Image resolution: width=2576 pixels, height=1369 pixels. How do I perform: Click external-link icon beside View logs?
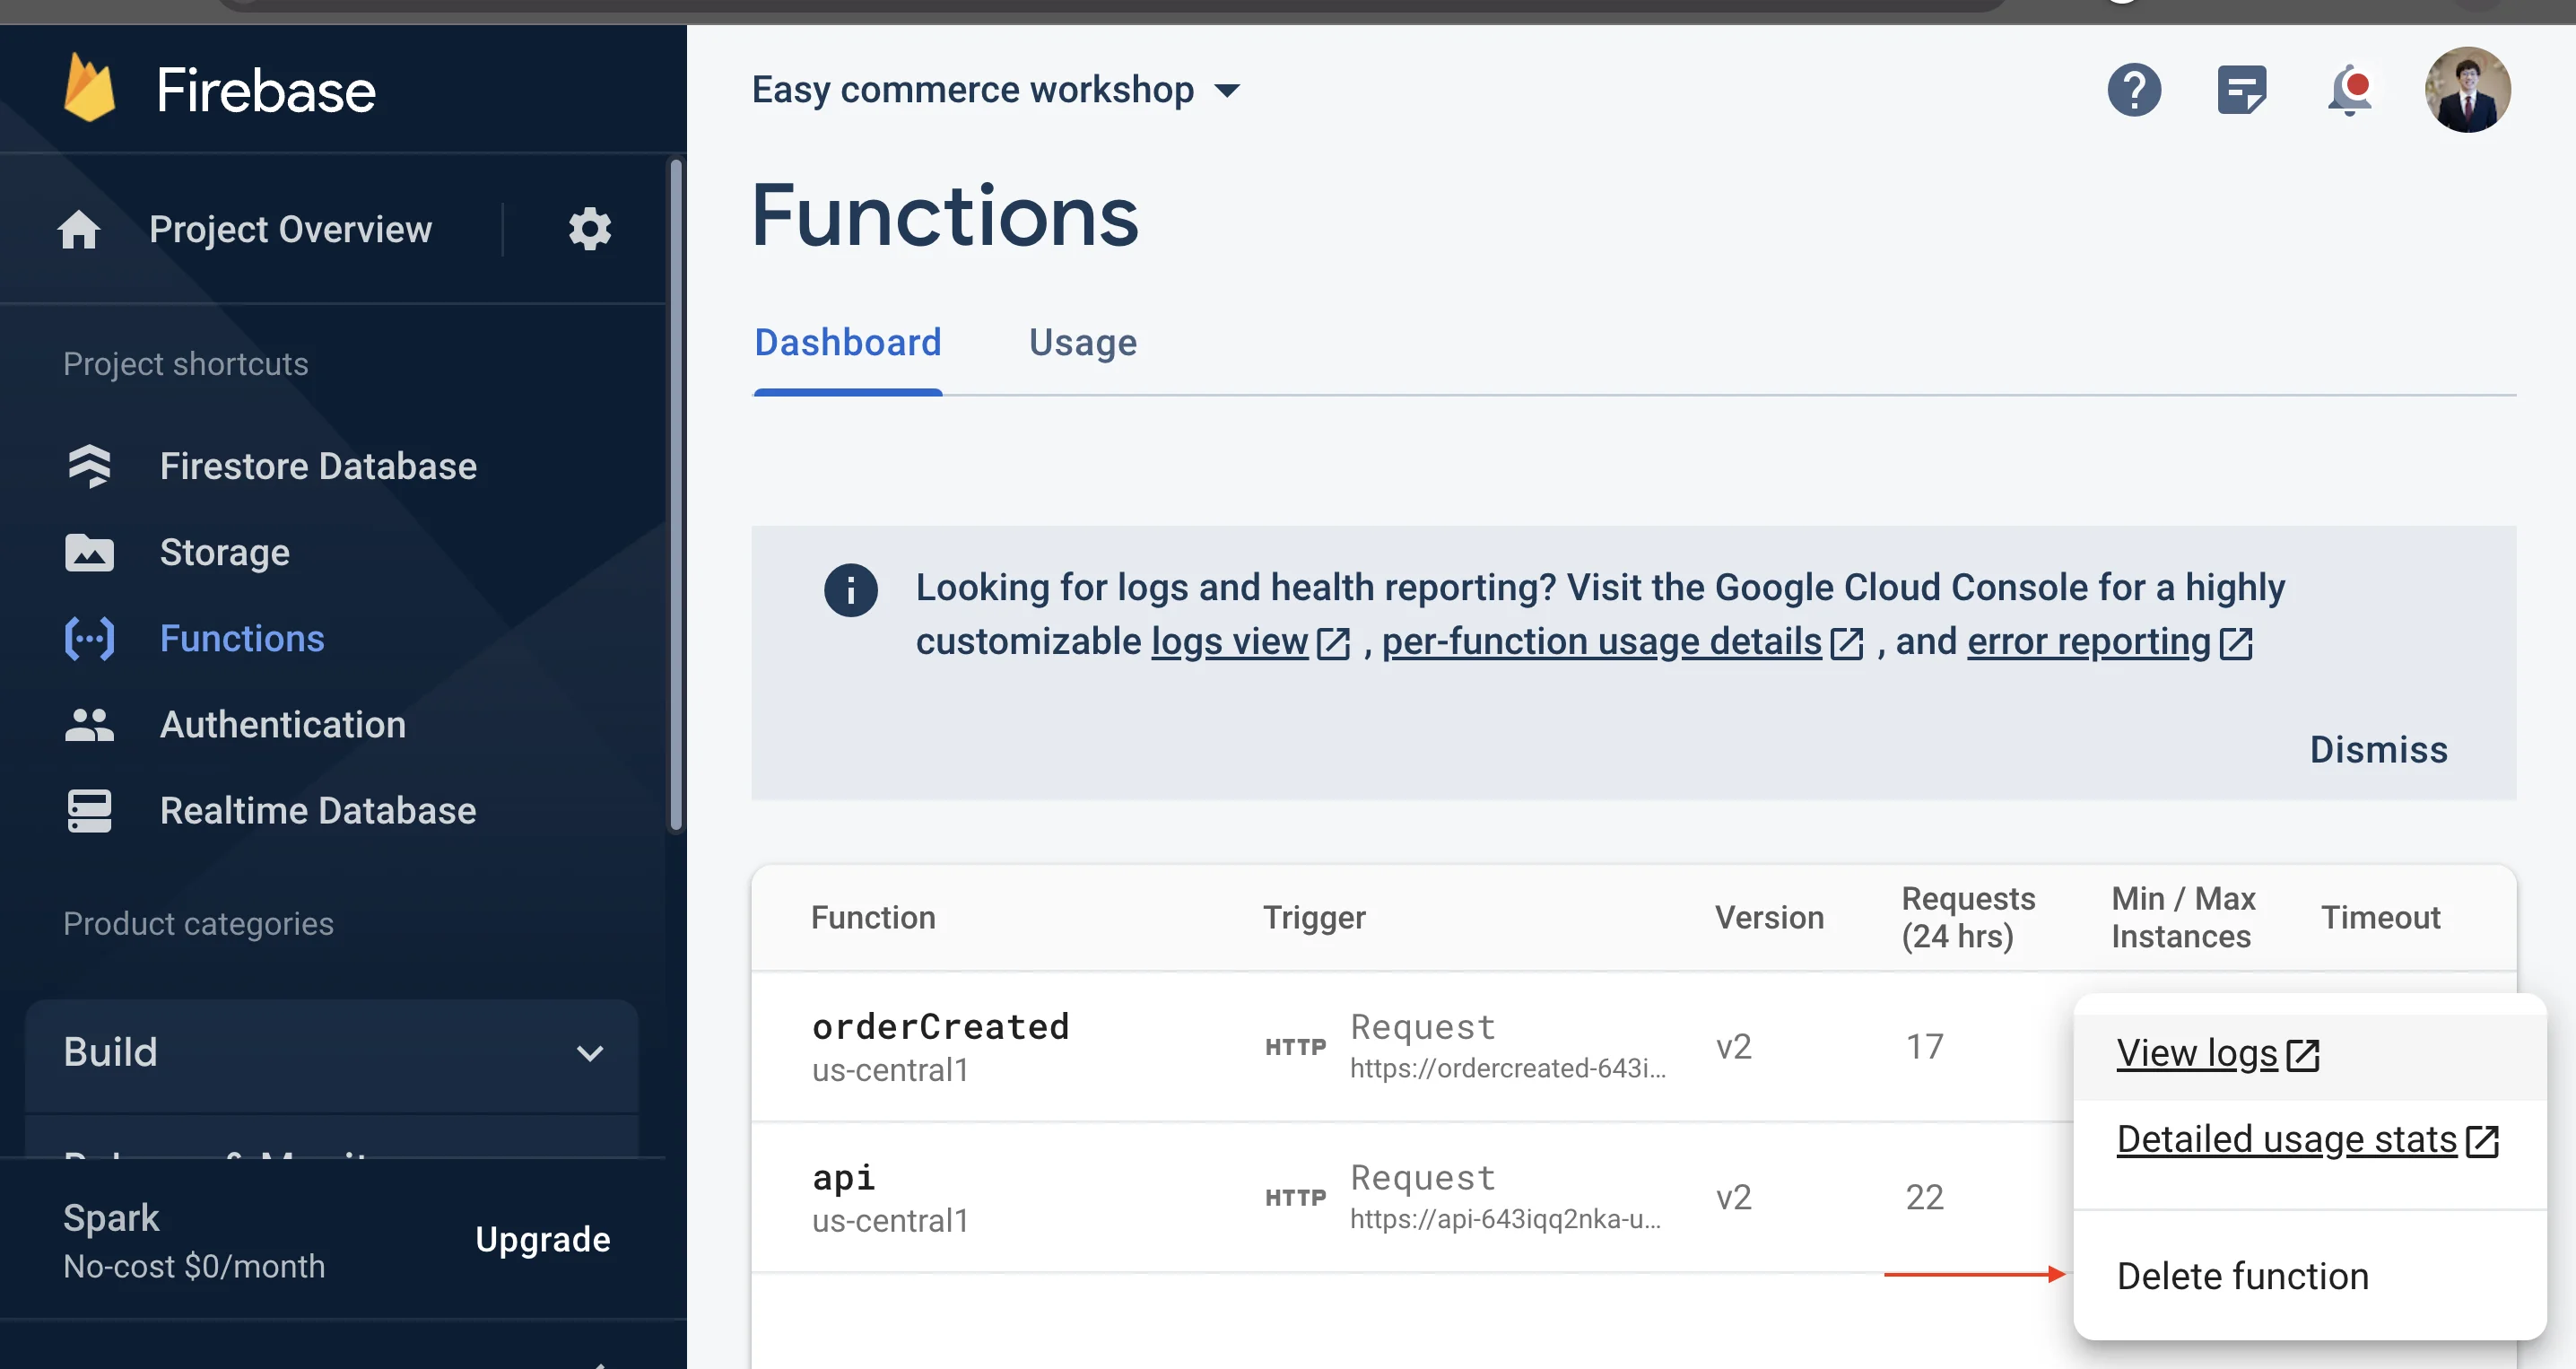coord(2303,1055)
